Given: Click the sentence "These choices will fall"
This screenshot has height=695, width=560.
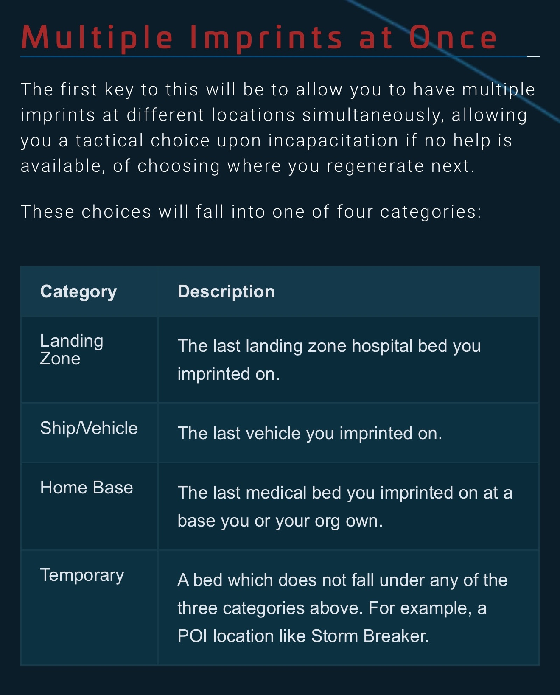Looking at the screenshot, I should pyautogui.click(x=251, y=212).
